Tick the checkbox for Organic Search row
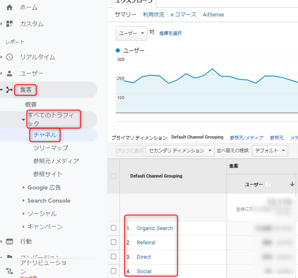 pos(113,228)
